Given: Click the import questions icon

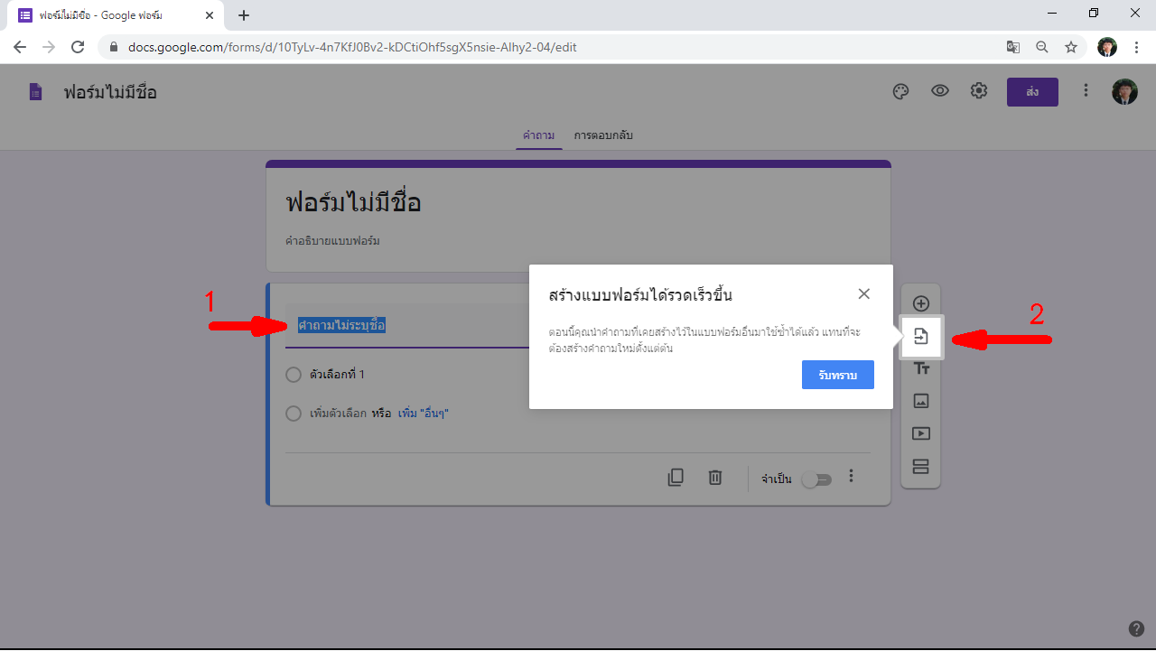Looking at the screenshot, I should [921, 337].
